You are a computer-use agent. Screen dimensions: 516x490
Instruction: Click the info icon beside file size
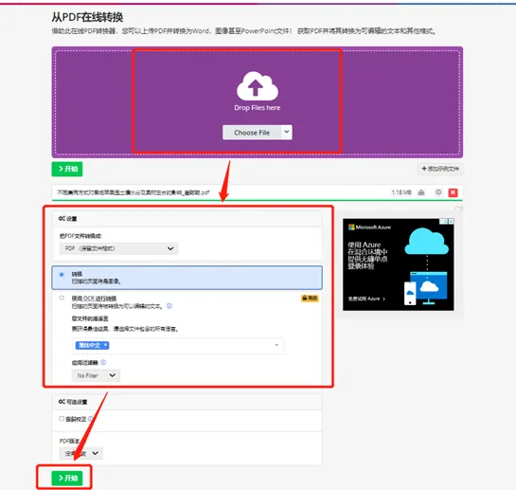click(x=438, y=192)
